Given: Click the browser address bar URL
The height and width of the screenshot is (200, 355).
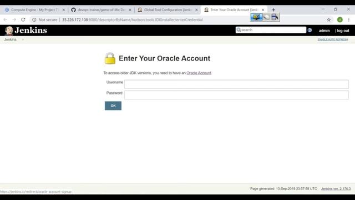Looking at the screenshot, I should (x=133, y=20).
